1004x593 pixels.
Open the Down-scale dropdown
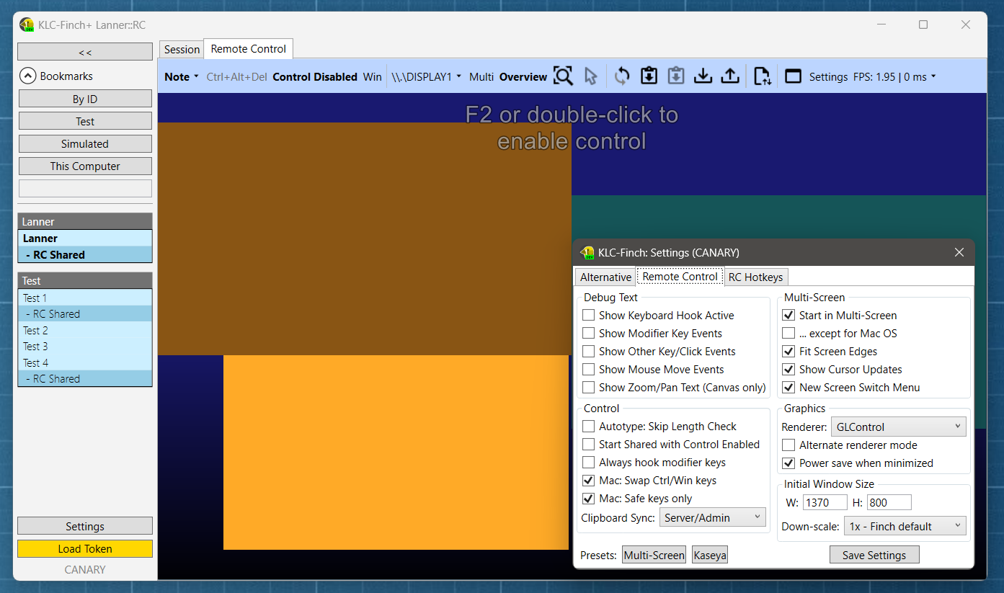[905, 526]
